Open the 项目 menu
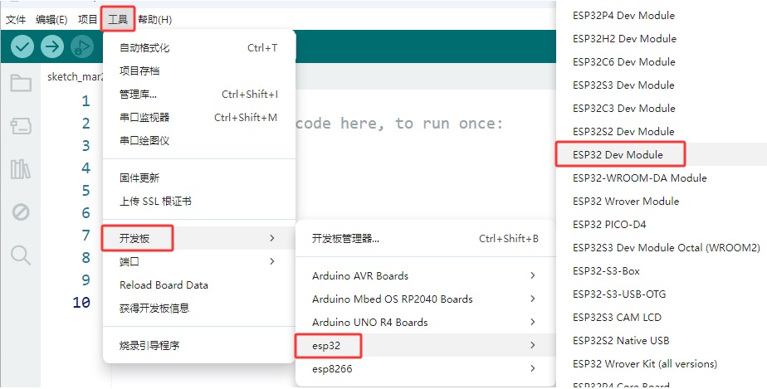 pos(87,20)
